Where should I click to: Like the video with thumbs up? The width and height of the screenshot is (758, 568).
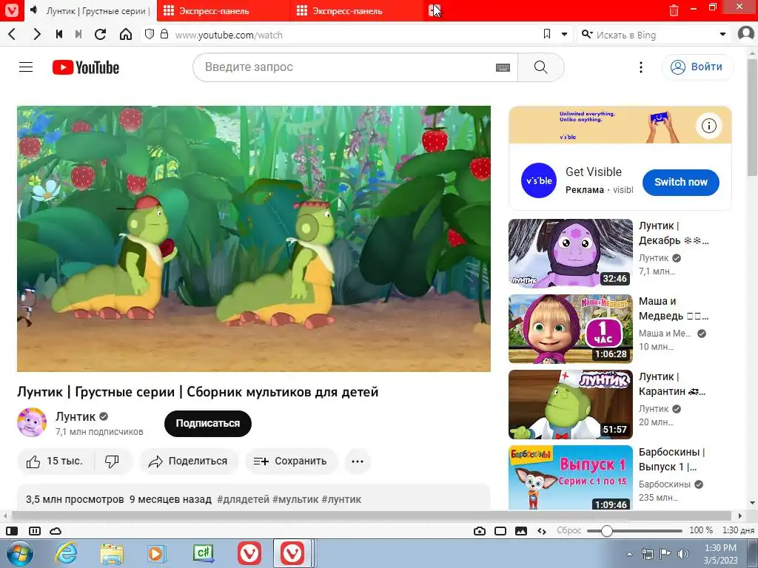point(55,461)
